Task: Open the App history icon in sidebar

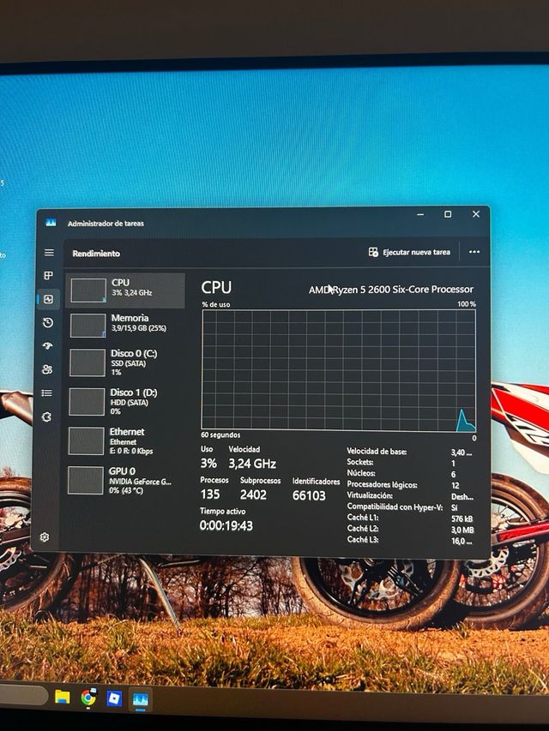Action: click(48, 322)
